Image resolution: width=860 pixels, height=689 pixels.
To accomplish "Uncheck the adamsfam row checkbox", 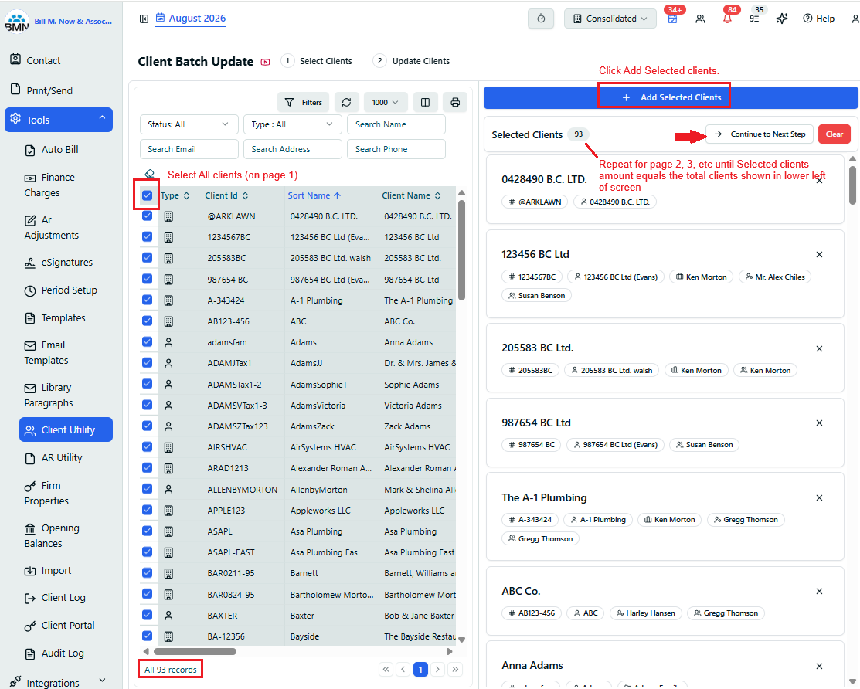I will (147, 342).
